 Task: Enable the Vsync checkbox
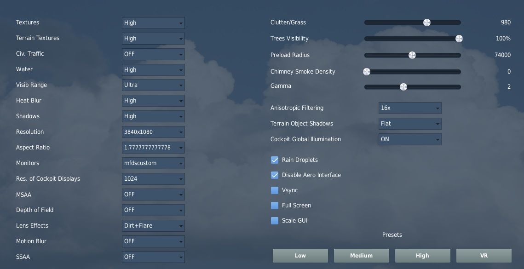(275, 190)
